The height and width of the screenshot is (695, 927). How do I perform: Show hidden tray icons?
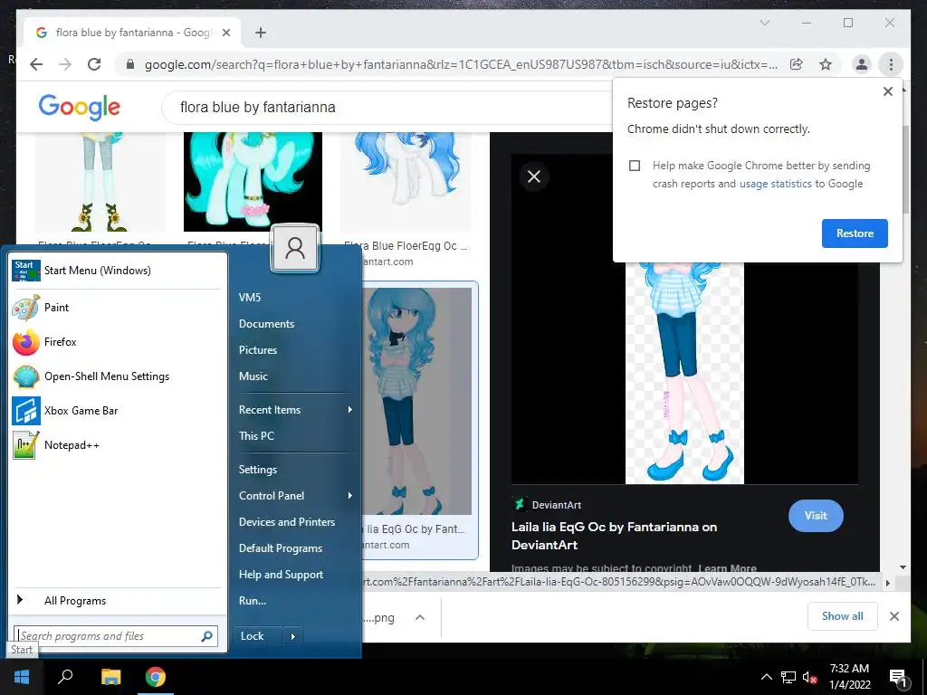tap(766, 677)
